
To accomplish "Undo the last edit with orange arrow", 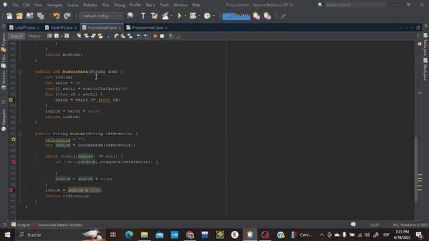I will click(56, 16).
